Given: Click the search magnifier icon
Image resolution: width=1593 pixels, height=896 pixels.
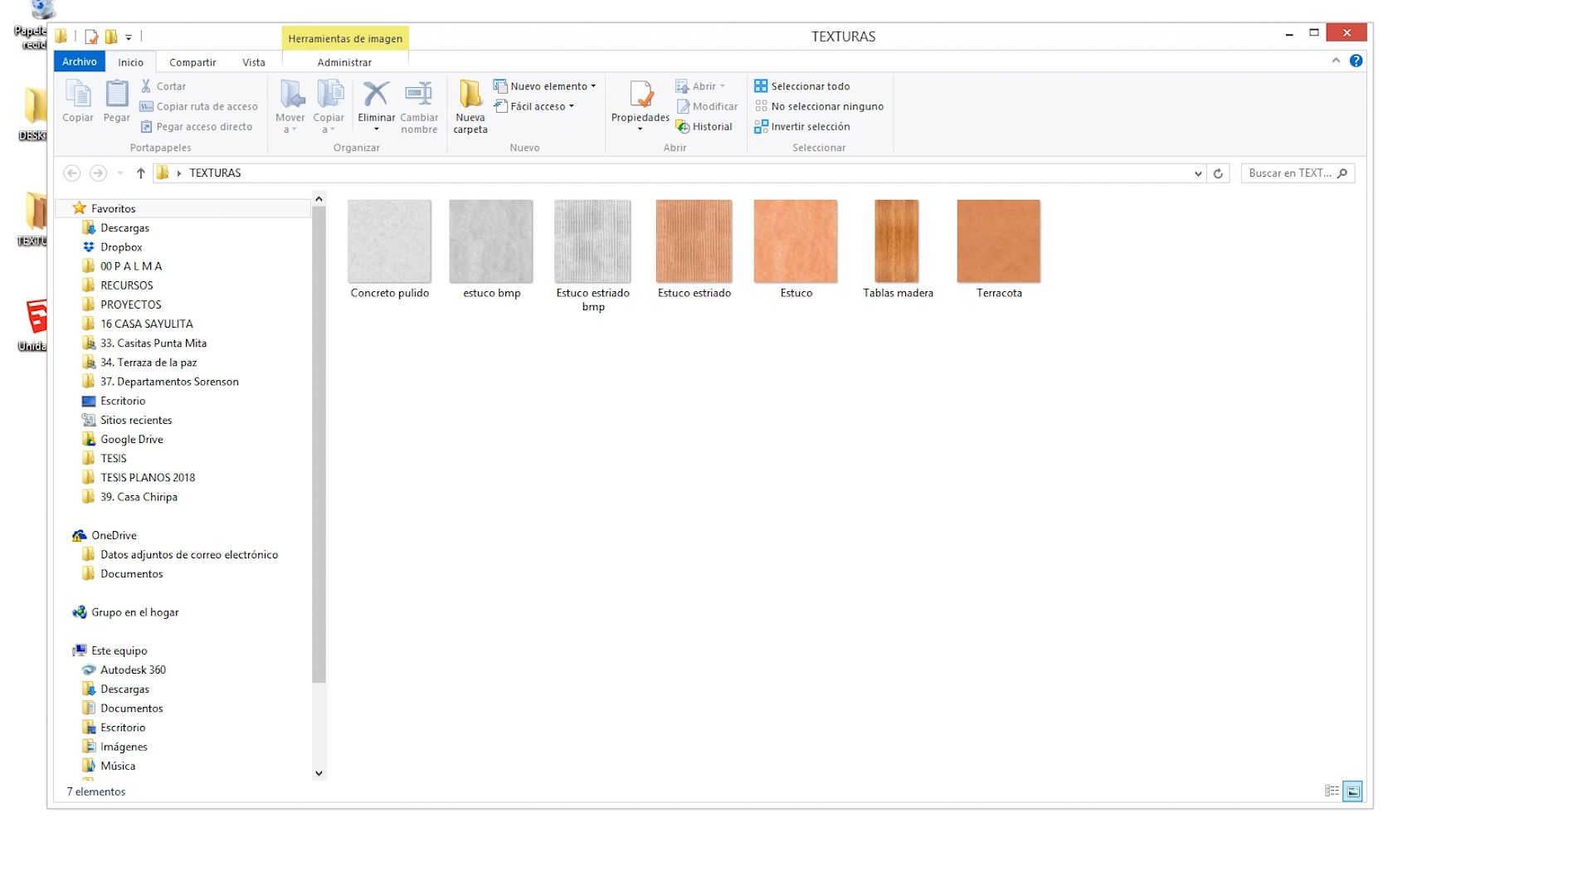Looking at the screenshot, I should coord(1342,173).
